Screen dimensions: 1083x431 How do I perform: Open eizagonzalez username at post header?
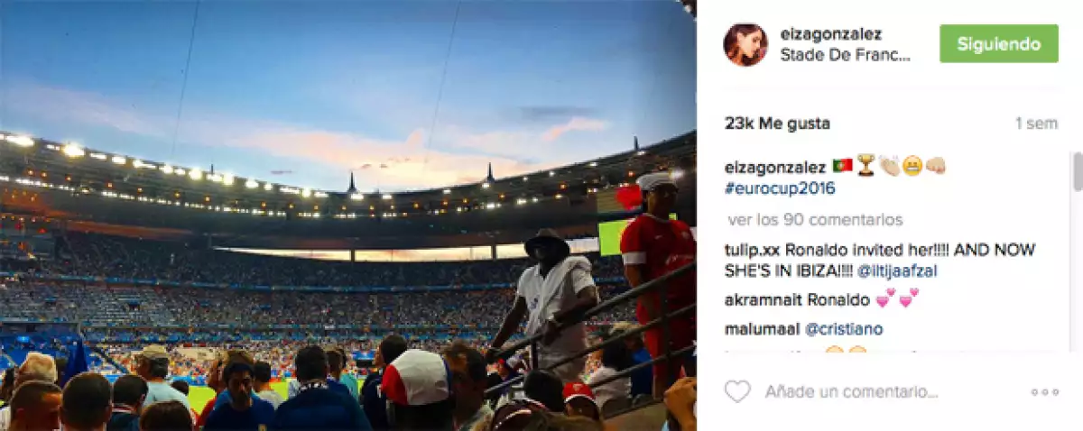(831, 34)
